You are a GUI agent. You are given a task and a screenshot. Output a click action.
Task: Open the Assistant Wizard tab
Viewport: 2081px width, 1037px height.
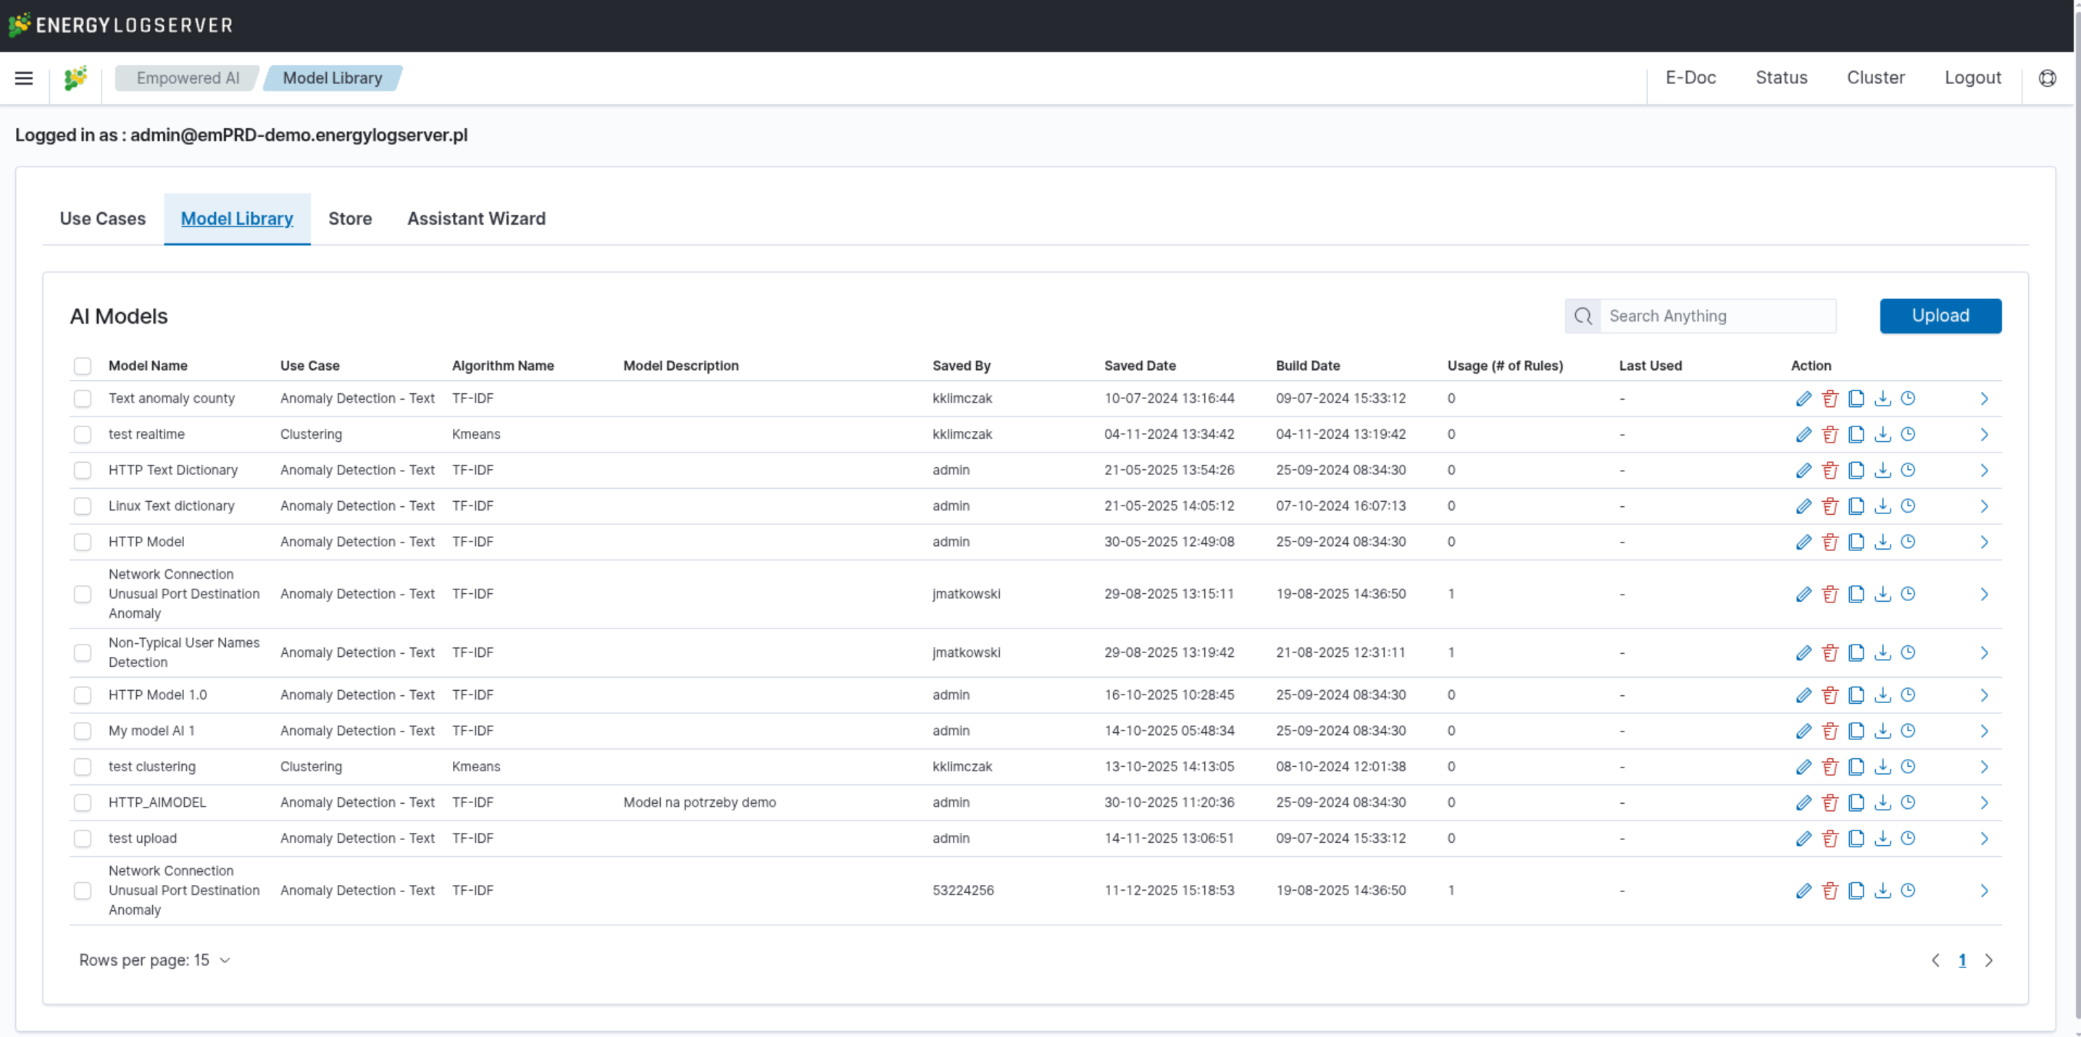(x=476, y=219)
